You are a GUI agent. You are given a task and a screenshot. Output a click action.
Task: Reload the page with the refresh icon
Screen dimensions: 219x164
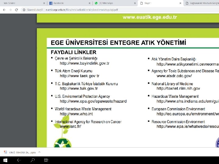click(16, 10)
